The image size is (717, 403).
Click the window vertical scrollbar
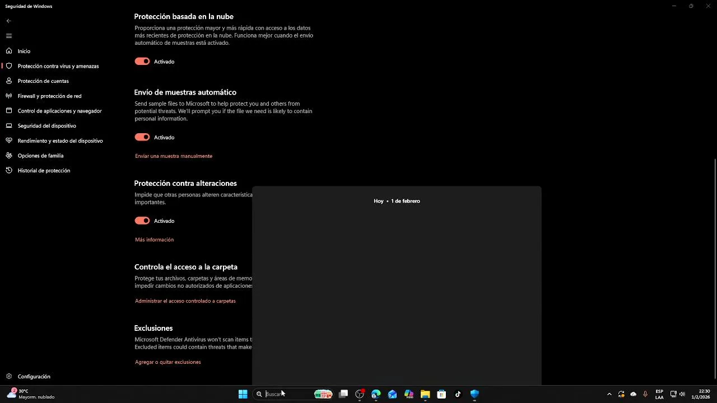point(715,269)
